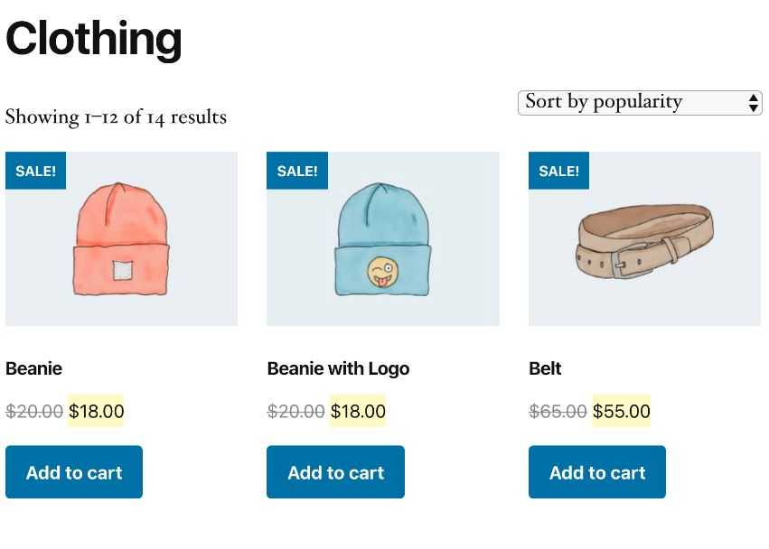Click the winking emoji logo on blue beanie

coord(383,272)
